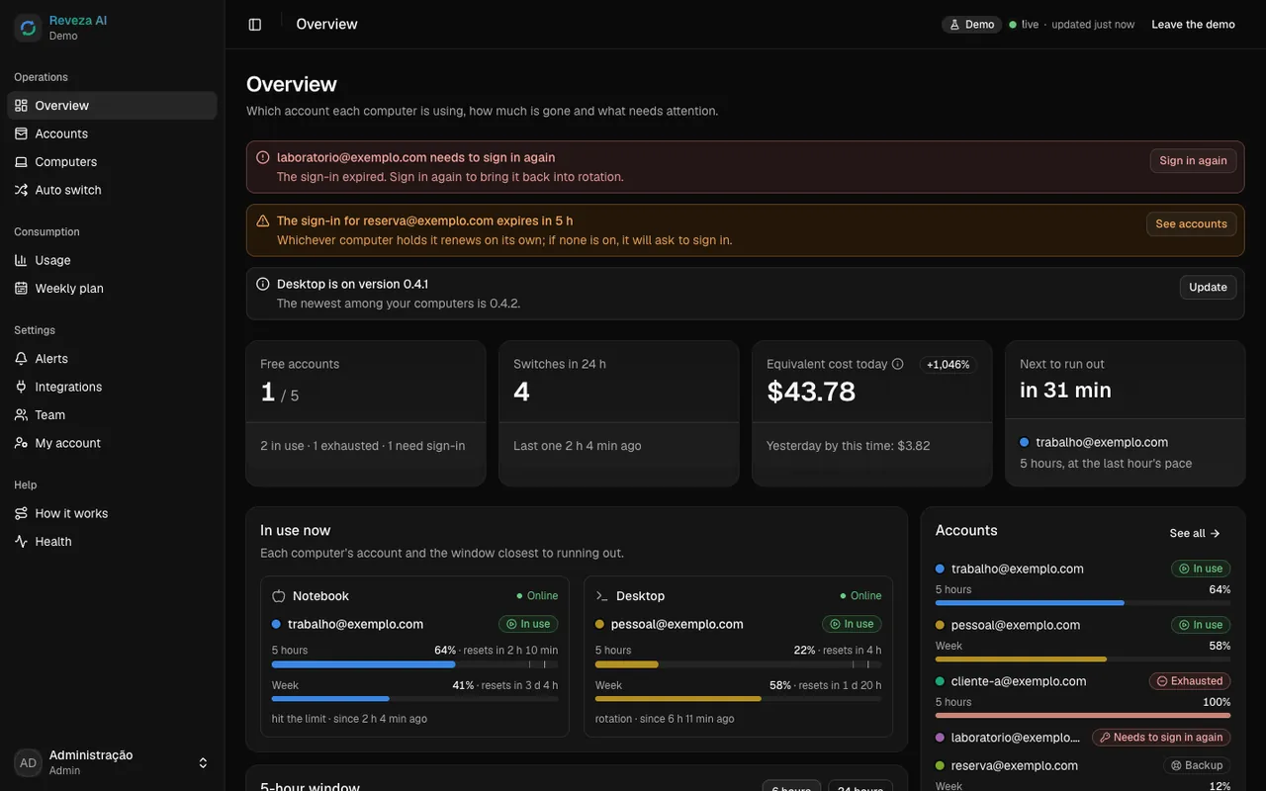Image resolution: width=1266 pixels, height=791 pixels.
Task: Click pessoal@exemplo.com in Accounts list
Action: pos(1016,625)
